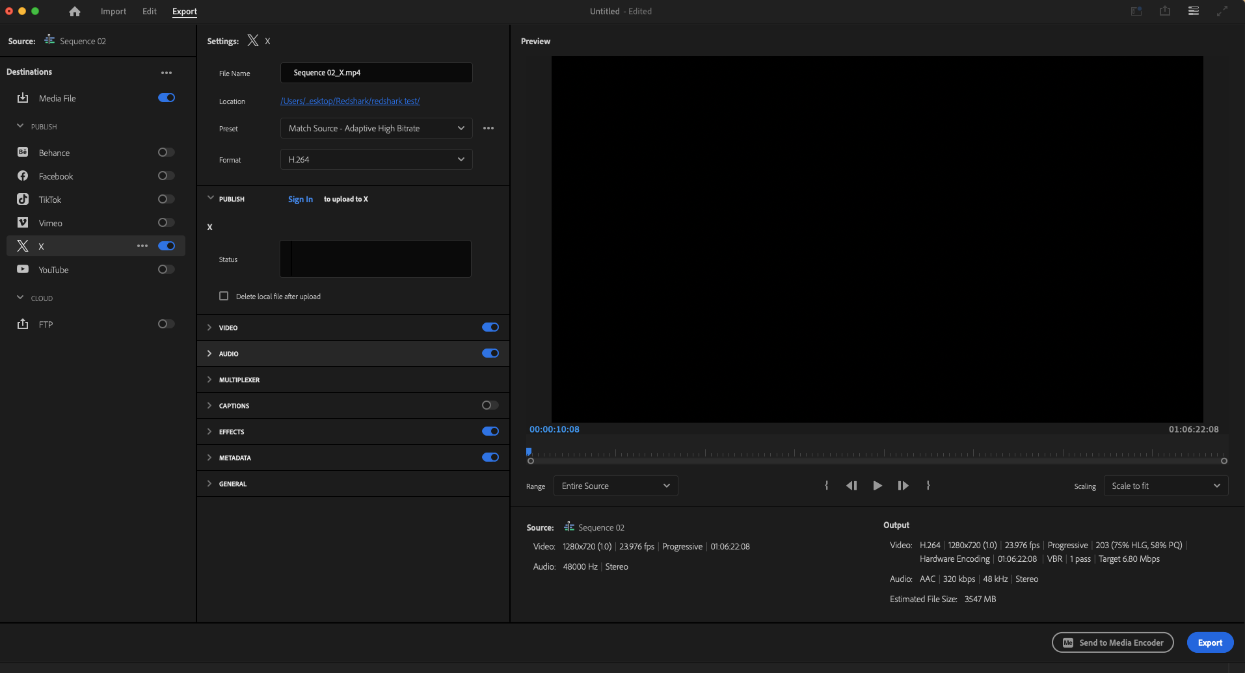Select the FTP upload icon
The width and height of the screenshot is (1245, 673).
[x=23, y=324]
